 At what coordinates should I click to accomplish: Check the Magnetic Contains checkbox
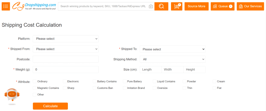(x=35, y=88)
